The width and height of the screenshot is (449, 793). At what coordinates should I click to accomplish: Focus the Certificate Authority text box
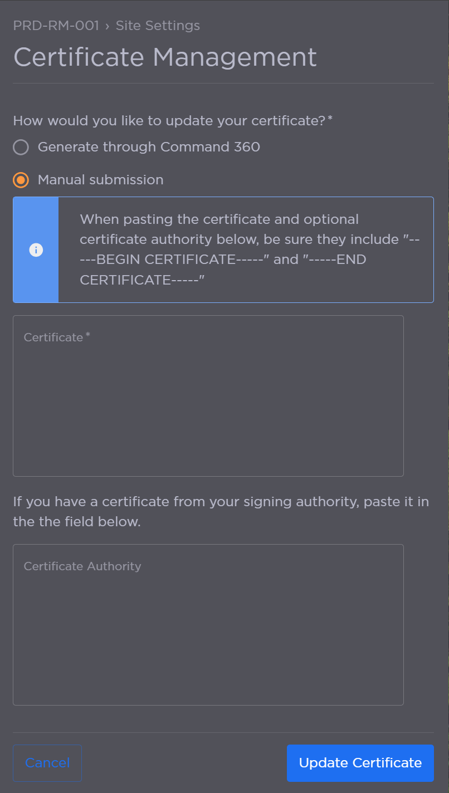pos(208,624)
